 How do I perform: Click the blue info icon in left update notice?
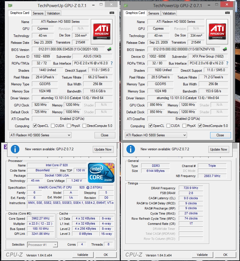coord(15,149)
